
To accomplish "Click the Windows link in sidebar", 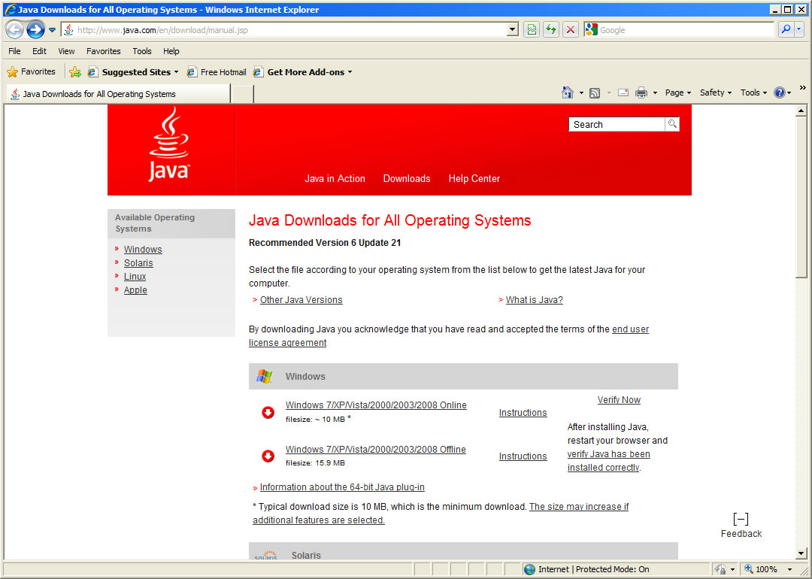I will click(x=143, y=250).
